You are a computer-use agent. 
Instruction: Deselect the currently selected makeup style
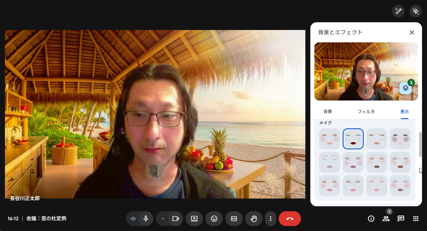click(353, 139)
